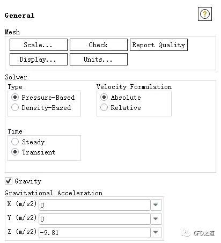
Task: Open the mesh Display... dialog
Action: click(39, 59)
